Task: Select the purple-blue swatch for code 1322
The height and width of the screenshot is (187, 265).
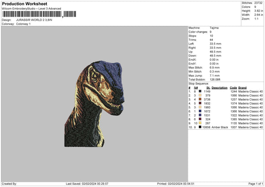Action: pyautogui.click(x=200, y=115)
